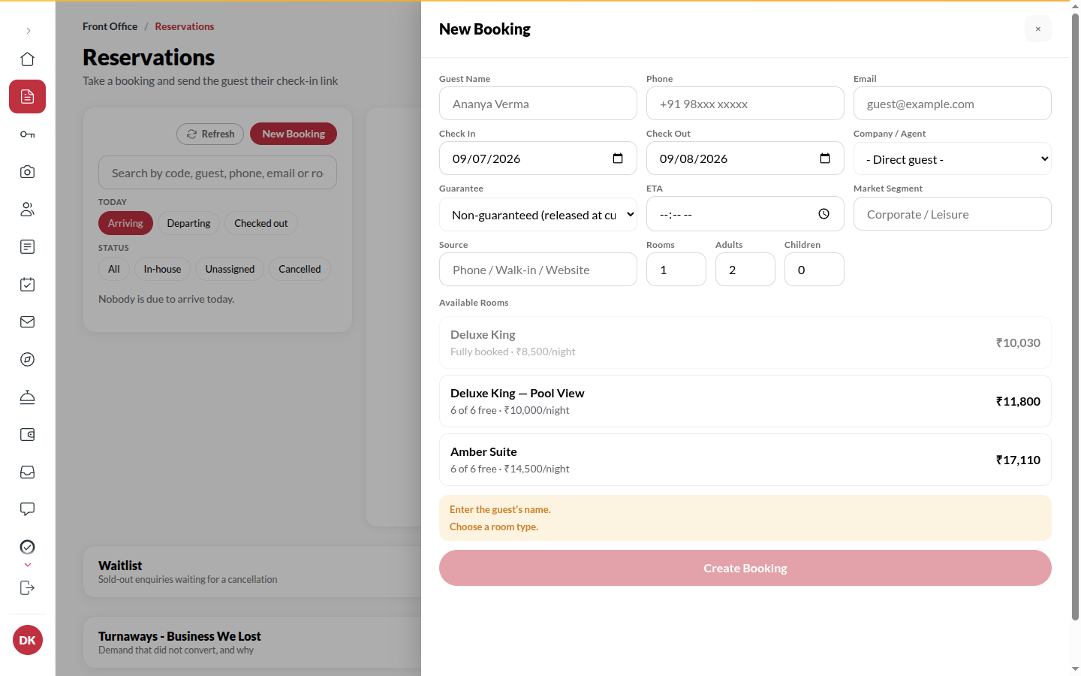This screenshot has width=1081, height=676.
Task: Toggle the Arriving filter chip
Action: pyautogui.click(x=125, y=223)
